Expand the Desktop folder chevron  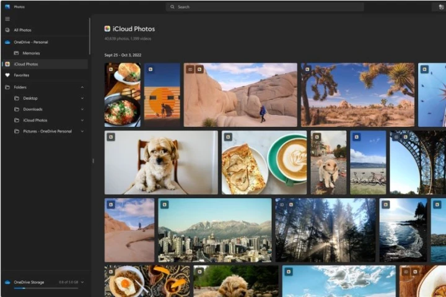[82, 98]
